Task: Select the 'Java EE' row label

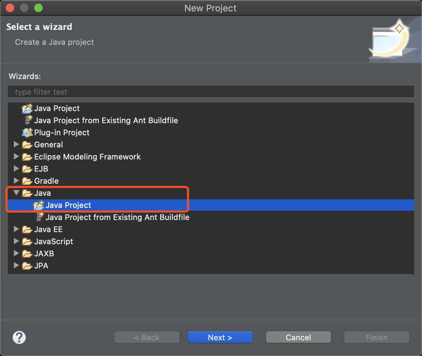Action: (48, 229)
